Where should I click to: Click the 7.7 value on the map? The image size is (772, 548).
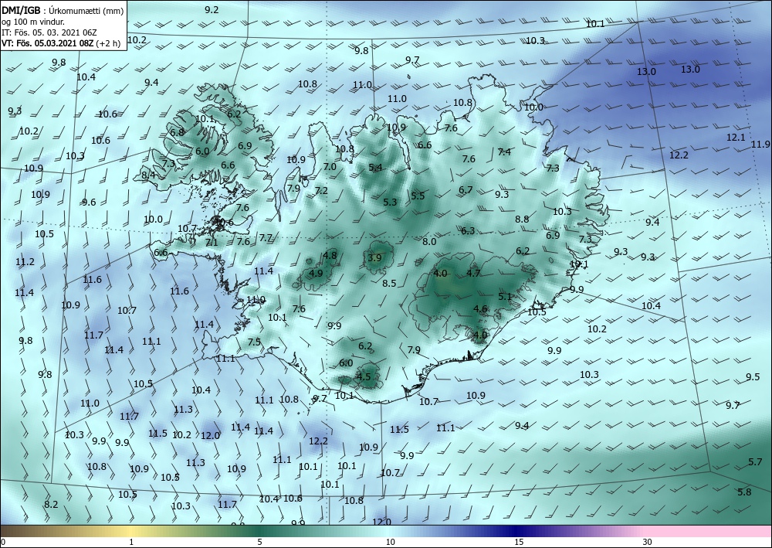[x=266, y=238]
